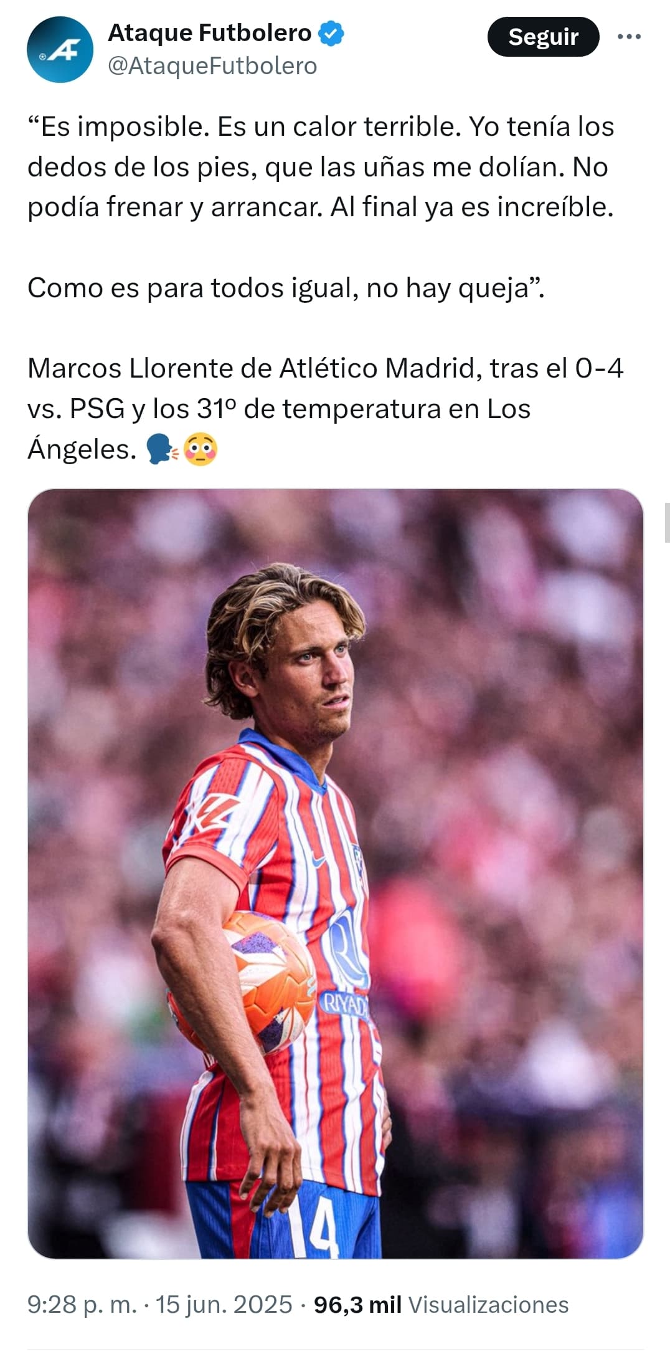Click the blue verified badge

click(x=331, y=33)
